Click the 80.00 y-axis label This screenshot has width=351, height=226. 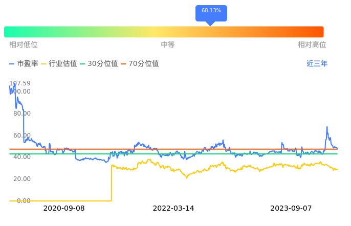(x=21, y=114)
